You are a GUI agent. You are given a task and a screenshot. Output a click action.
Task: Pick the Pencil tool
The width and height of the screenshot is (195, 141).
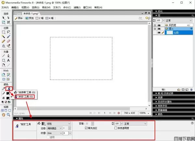4,41
